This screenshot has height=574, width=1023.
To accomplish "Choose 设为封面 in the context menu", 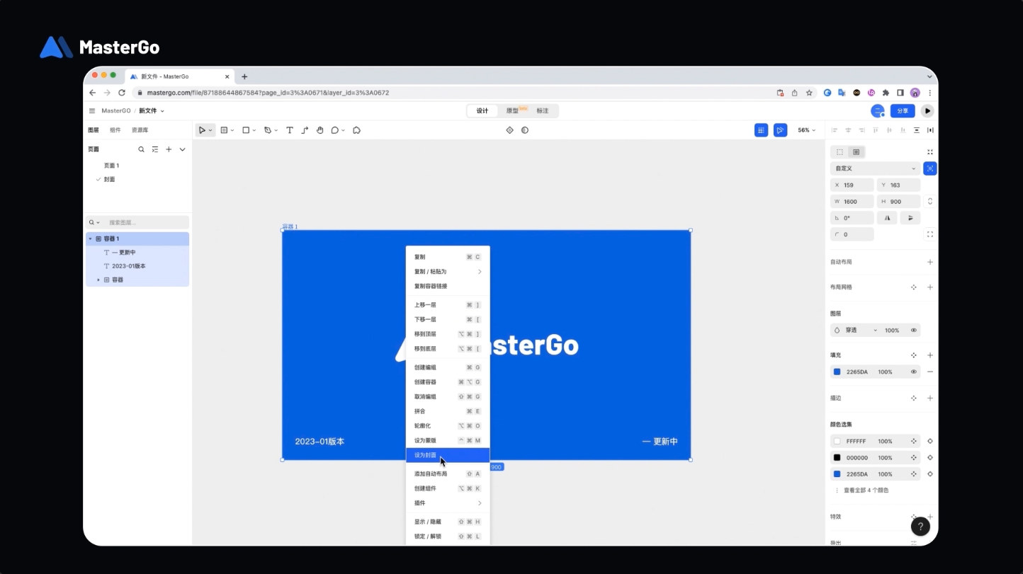I will point(448,455).
